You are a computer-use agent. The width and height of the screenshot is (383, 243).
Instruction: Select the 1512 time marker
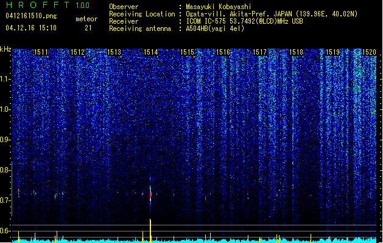77,52
